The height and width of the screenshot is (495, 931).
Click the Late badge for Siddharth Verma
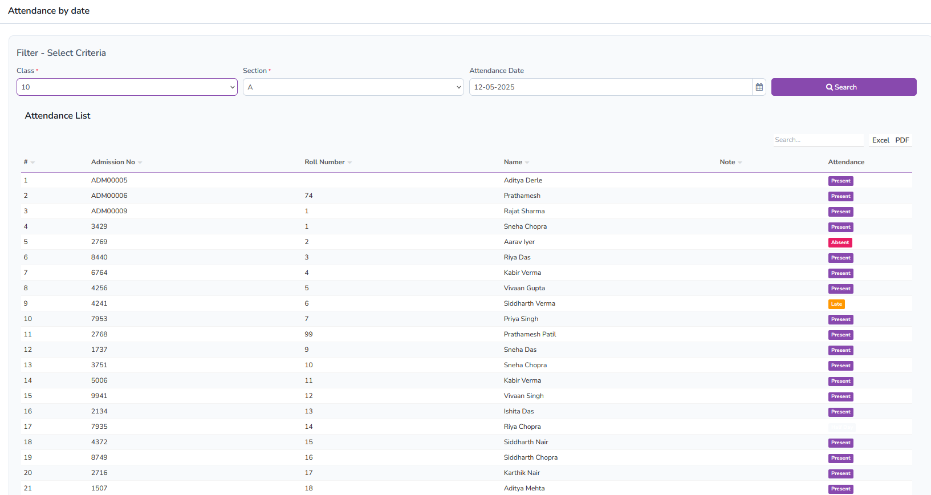[x=836, y=304]
